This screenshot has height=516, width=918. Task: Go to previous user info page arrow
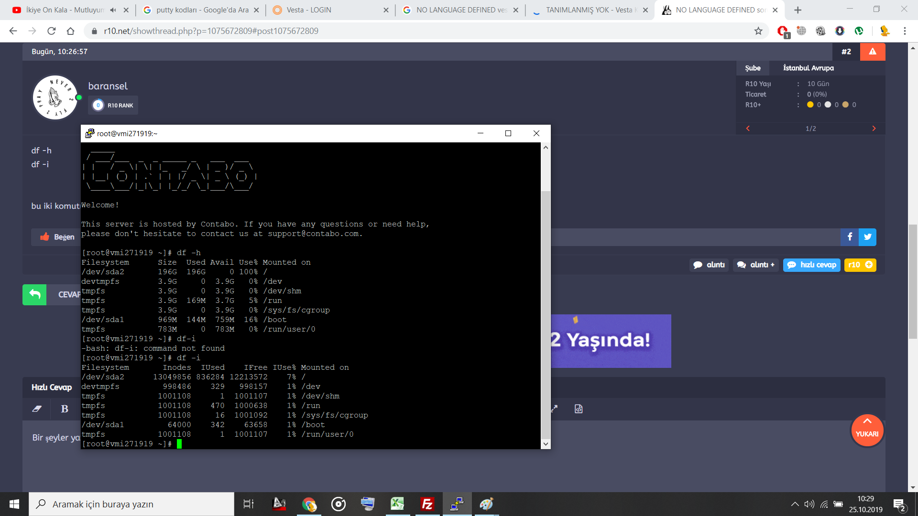[748, 129]
